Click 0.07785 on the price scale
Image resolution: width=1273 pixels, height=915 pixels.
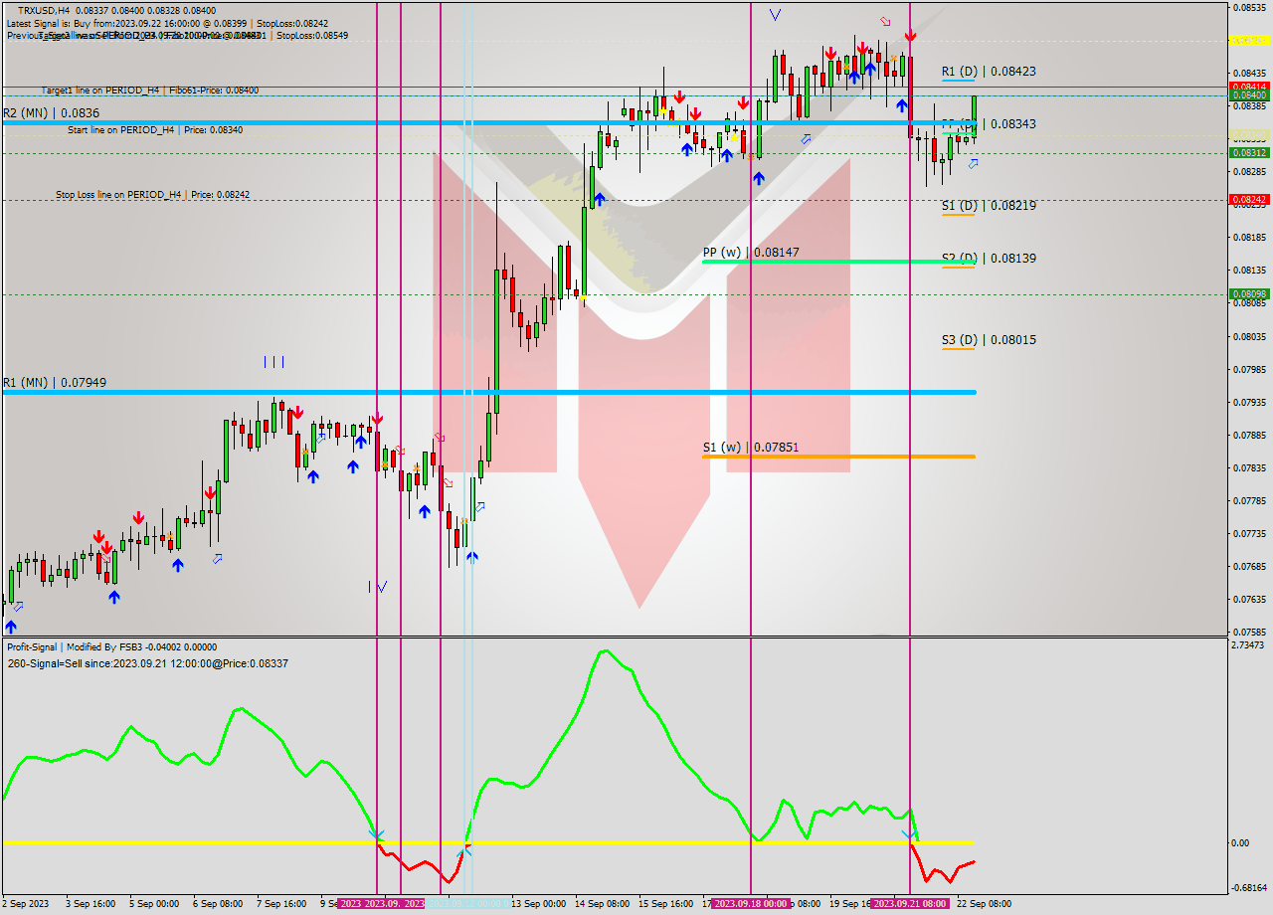point(1249,501)
